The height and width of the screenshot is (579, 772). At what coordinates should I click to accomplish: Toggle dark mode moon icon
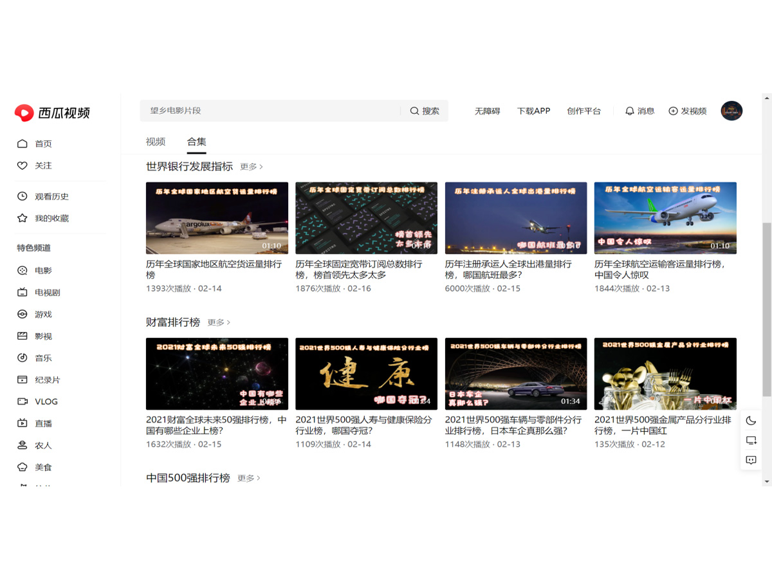click(751, 421)
